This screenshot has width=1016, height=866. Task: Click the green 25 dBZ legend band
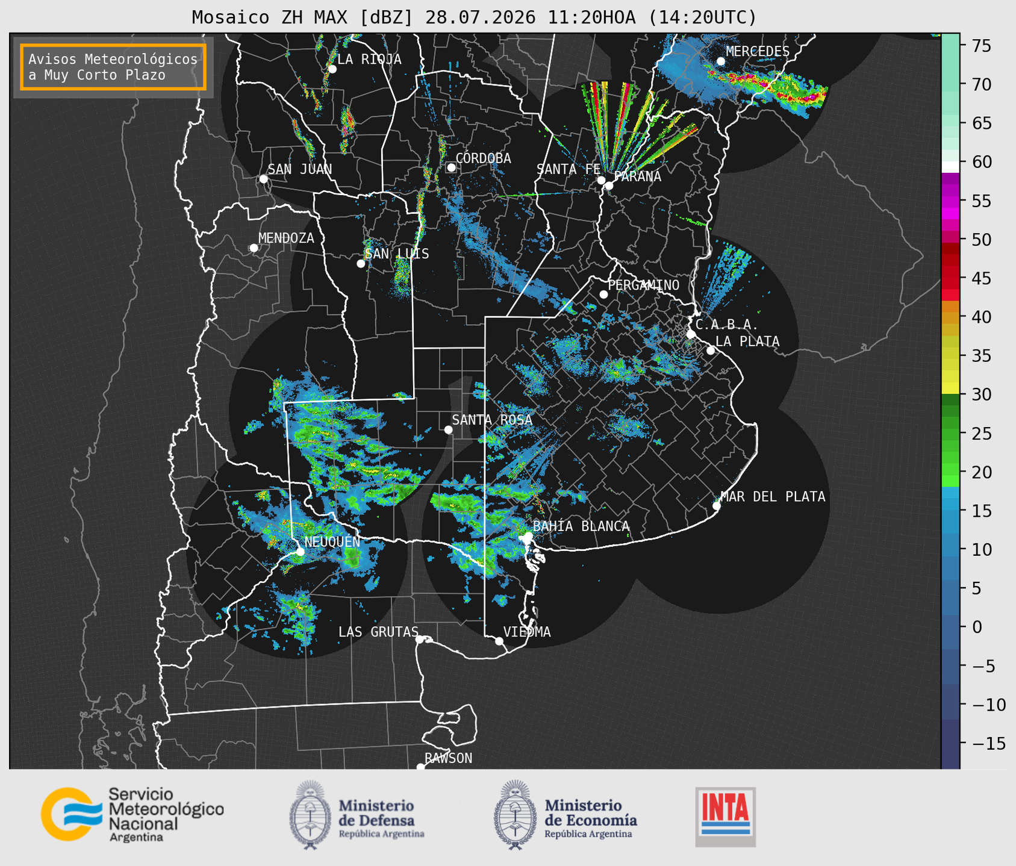950,434
